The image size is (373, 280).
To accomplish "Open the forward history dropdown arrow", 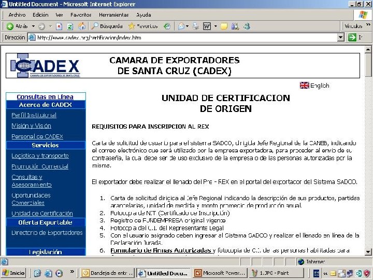I will (50, 26).
